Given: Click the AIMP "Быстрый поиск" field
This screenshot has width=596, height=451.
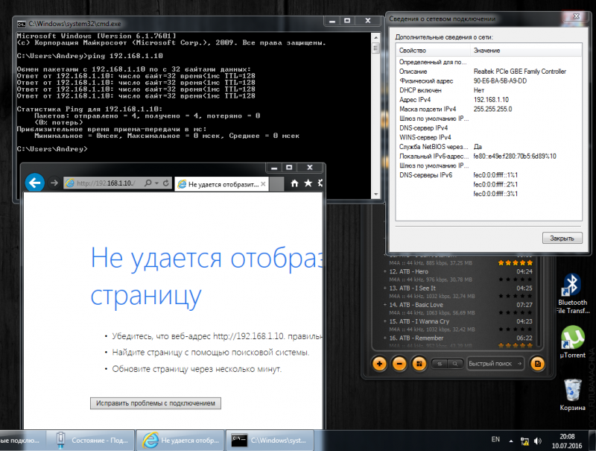Looking at the screenshot, I should click(x=495, y=364).
